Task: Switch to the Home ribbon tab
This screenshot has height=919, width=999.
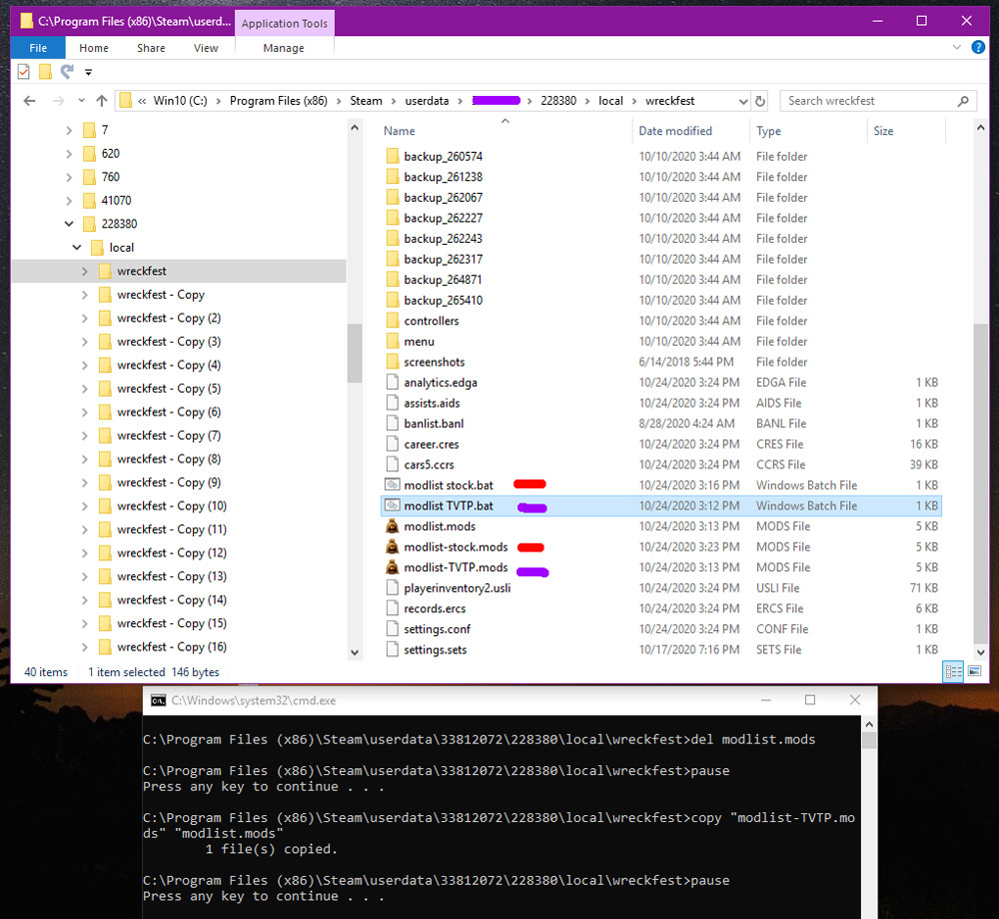Action: [x=94, y=48]
